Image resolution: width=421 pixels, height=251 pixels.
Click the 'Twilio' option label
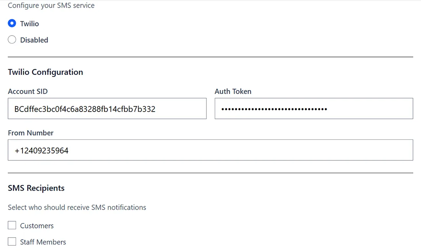point(29,24)
